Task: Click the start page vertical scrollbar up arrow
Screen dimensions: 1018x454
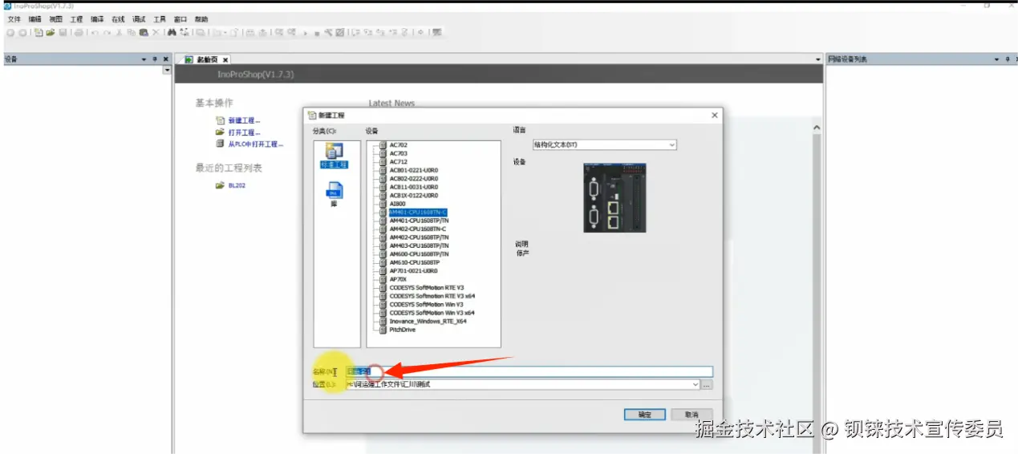Action: (817, 128)
